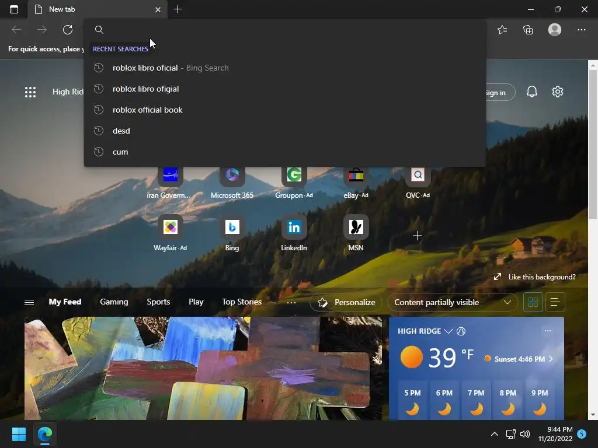Open the Iran Government quick link tile
Viewport: 598px width, 448px height.
pos(170,183)
